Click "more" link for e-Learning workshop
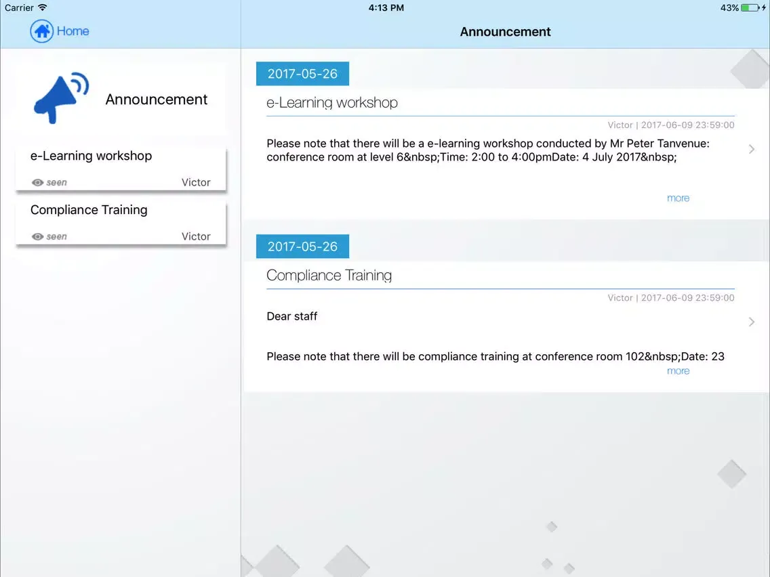This screenshot has width=770, height=577. (678, 198)
